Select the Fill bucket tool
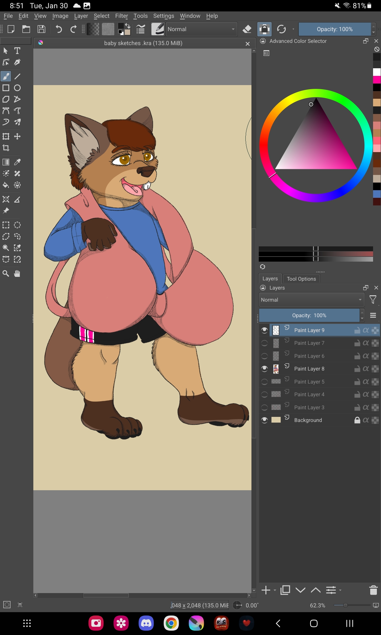Image resolution: width=381 pixels, height=635 pixels. [x=6, y=185]
